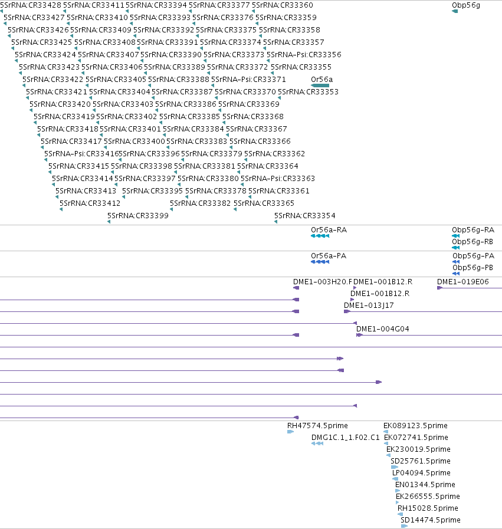The height and width of the screenshot is (529, 502).
Task: Click the EN01344.5prime EST label
Action: click(425, 485)
